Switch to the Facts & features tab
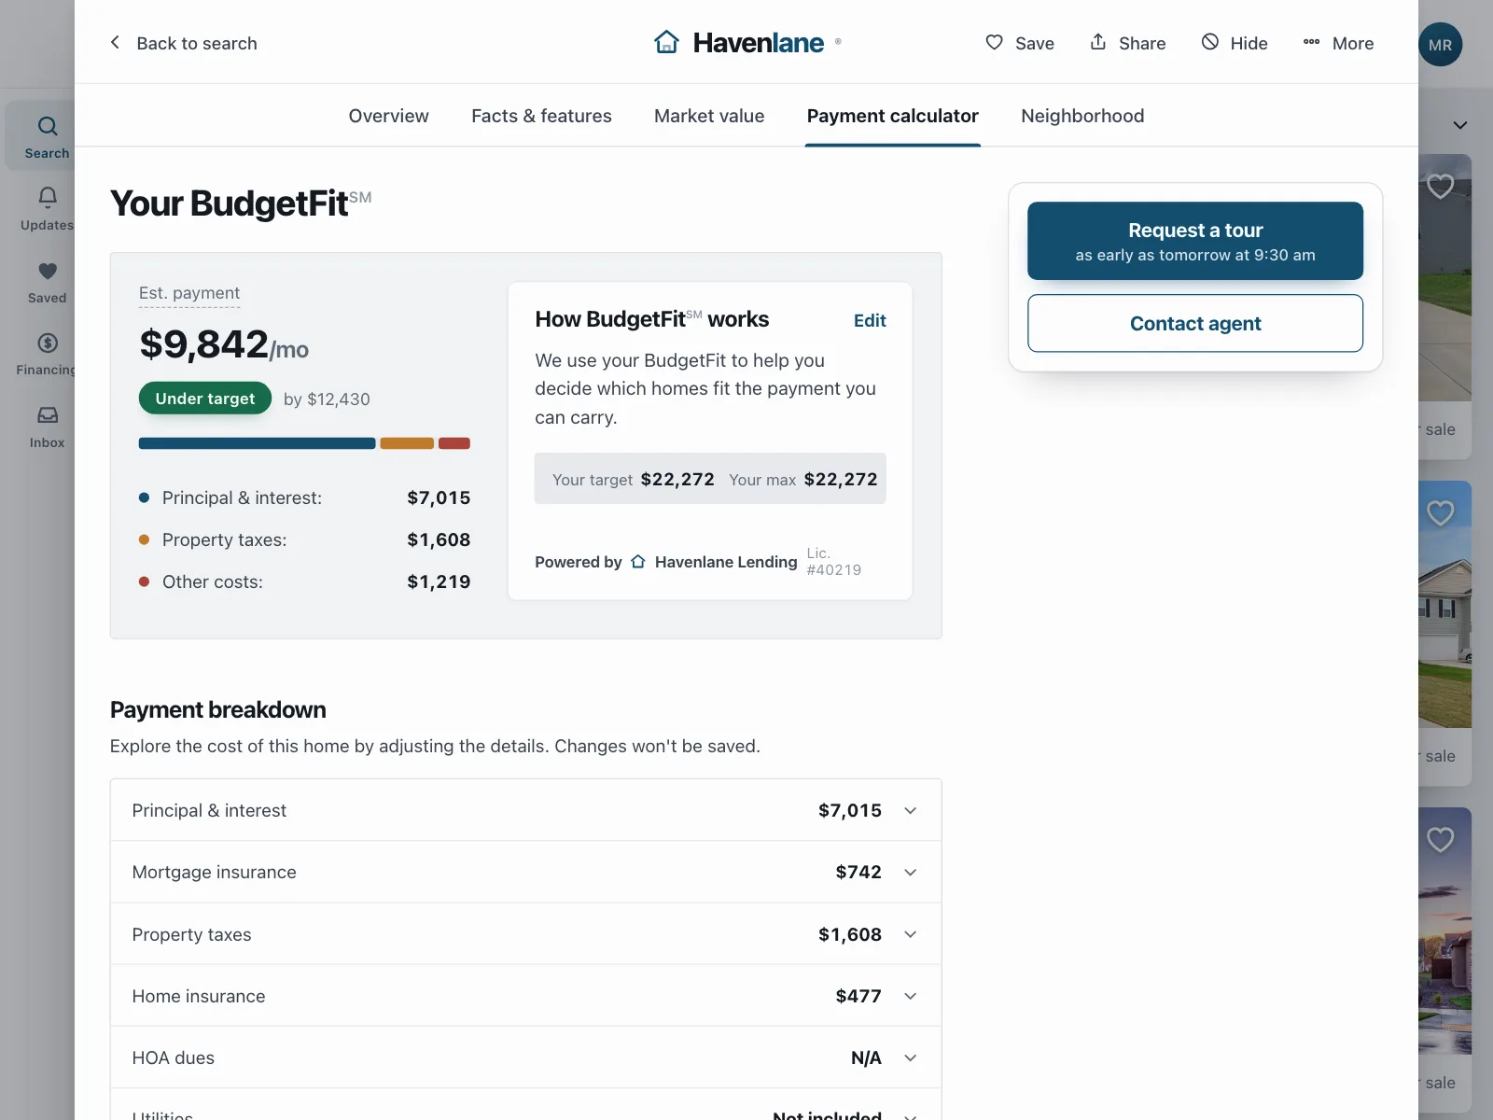The height and width of the screenshot is (1120, 1493). [x=541, y=116]
